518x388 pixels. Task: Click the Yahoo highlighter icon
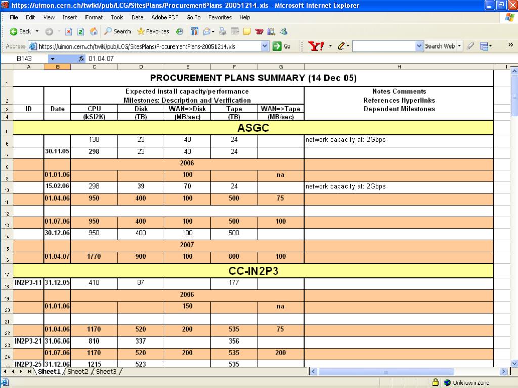[x=470, y=46]
